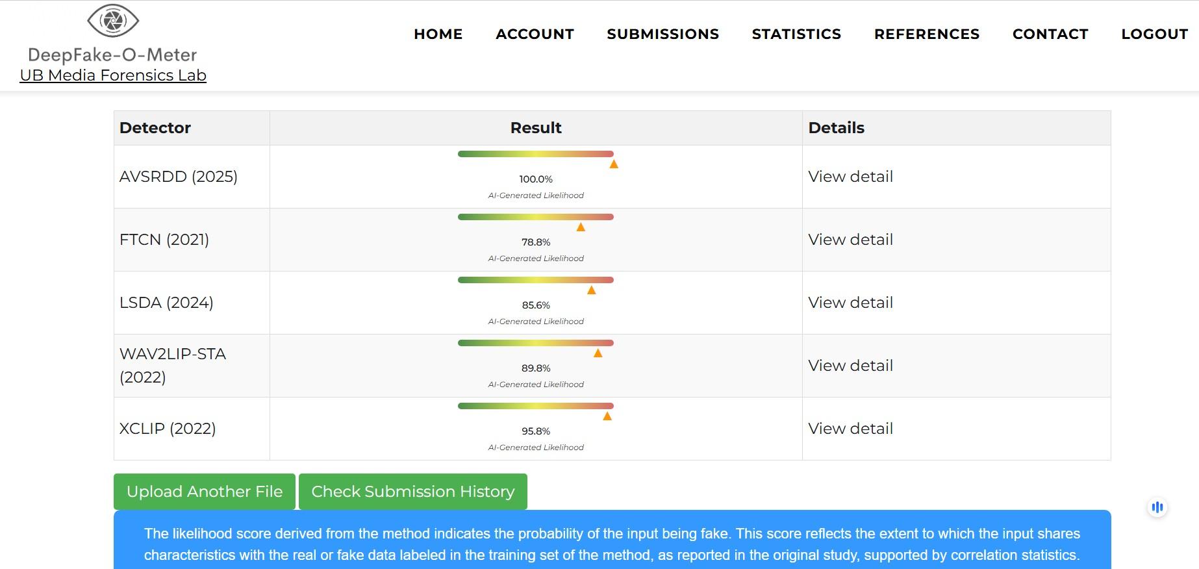Screen dimensions: 1199x569
Task: Click the WAV2LIP-STA 89.8% gradient bar
Action: 535,343
